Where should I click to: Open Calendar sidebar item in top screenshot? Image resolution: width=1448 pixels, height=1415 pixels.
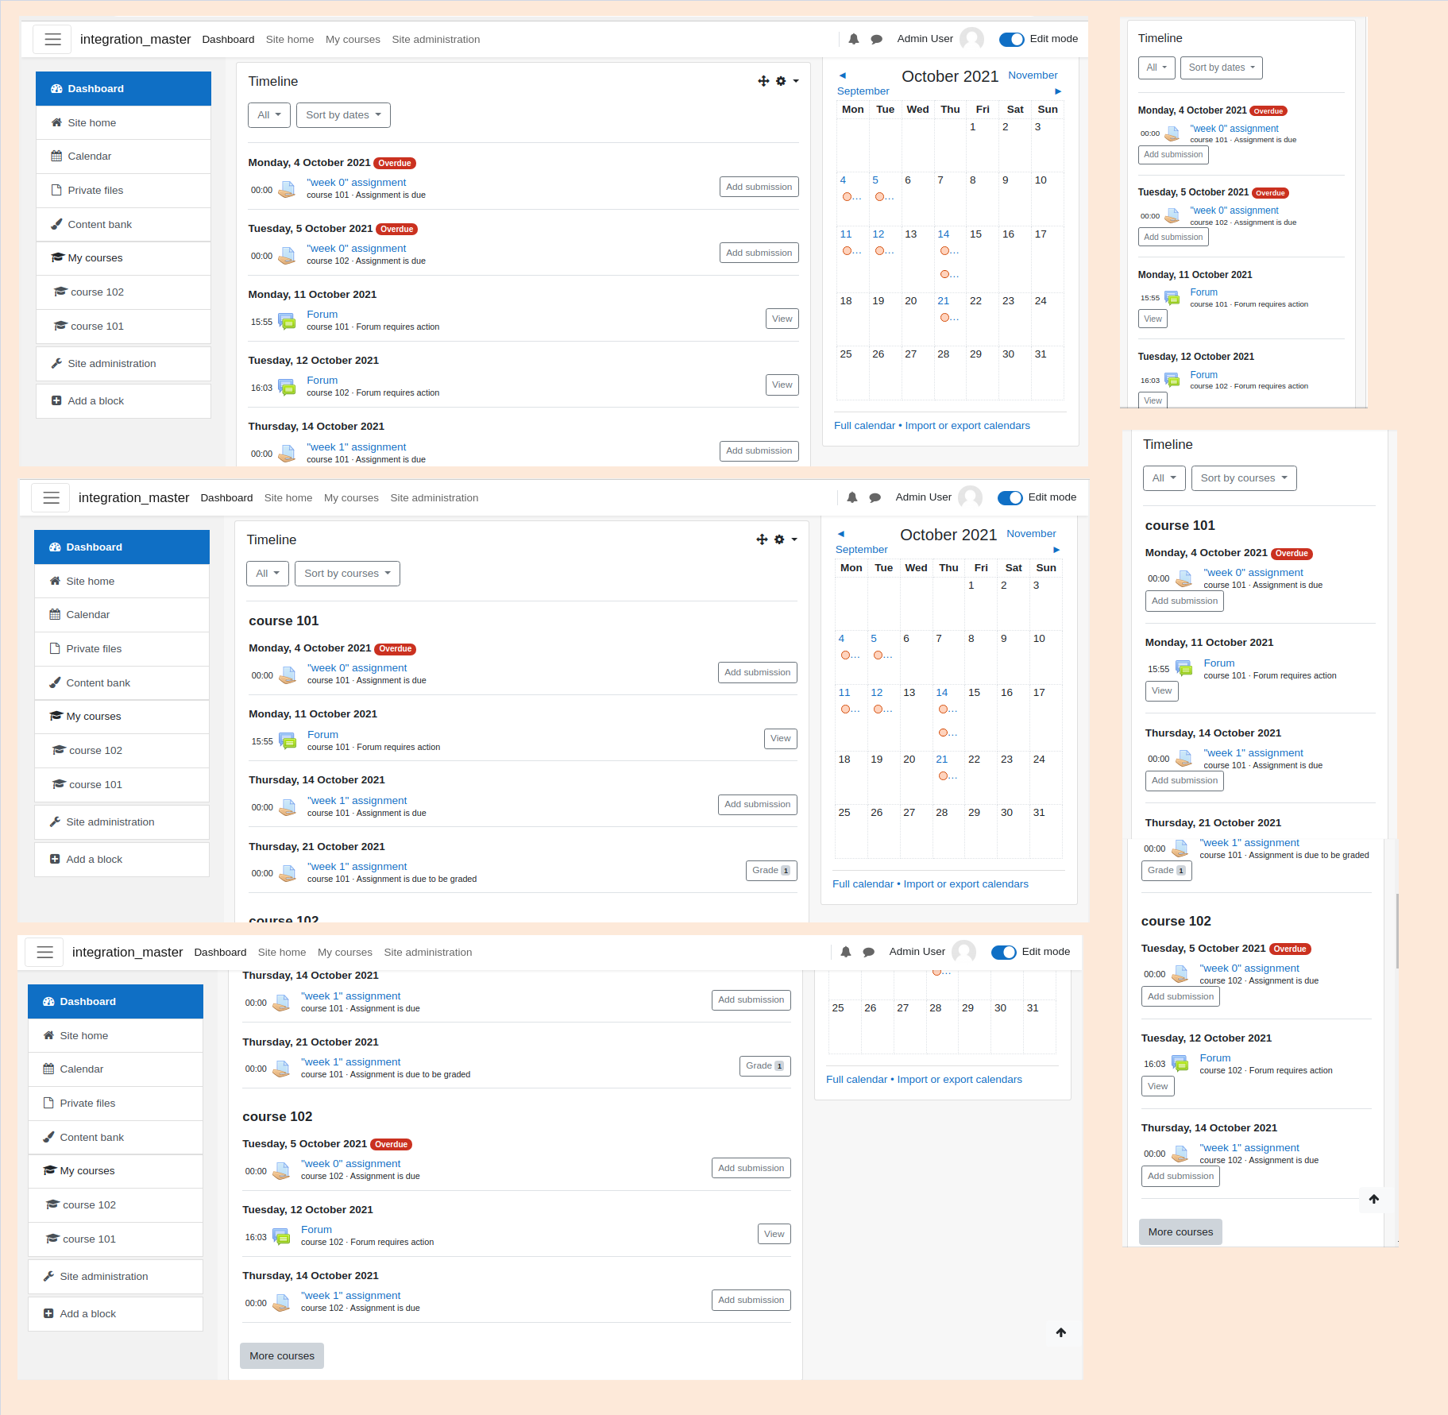[123, 157]
